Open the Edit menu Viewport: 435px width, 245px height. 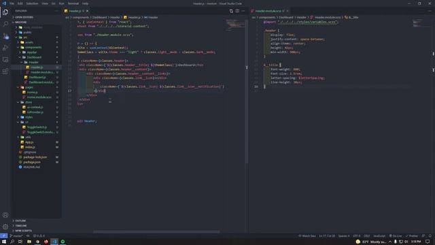coord(20,3)
